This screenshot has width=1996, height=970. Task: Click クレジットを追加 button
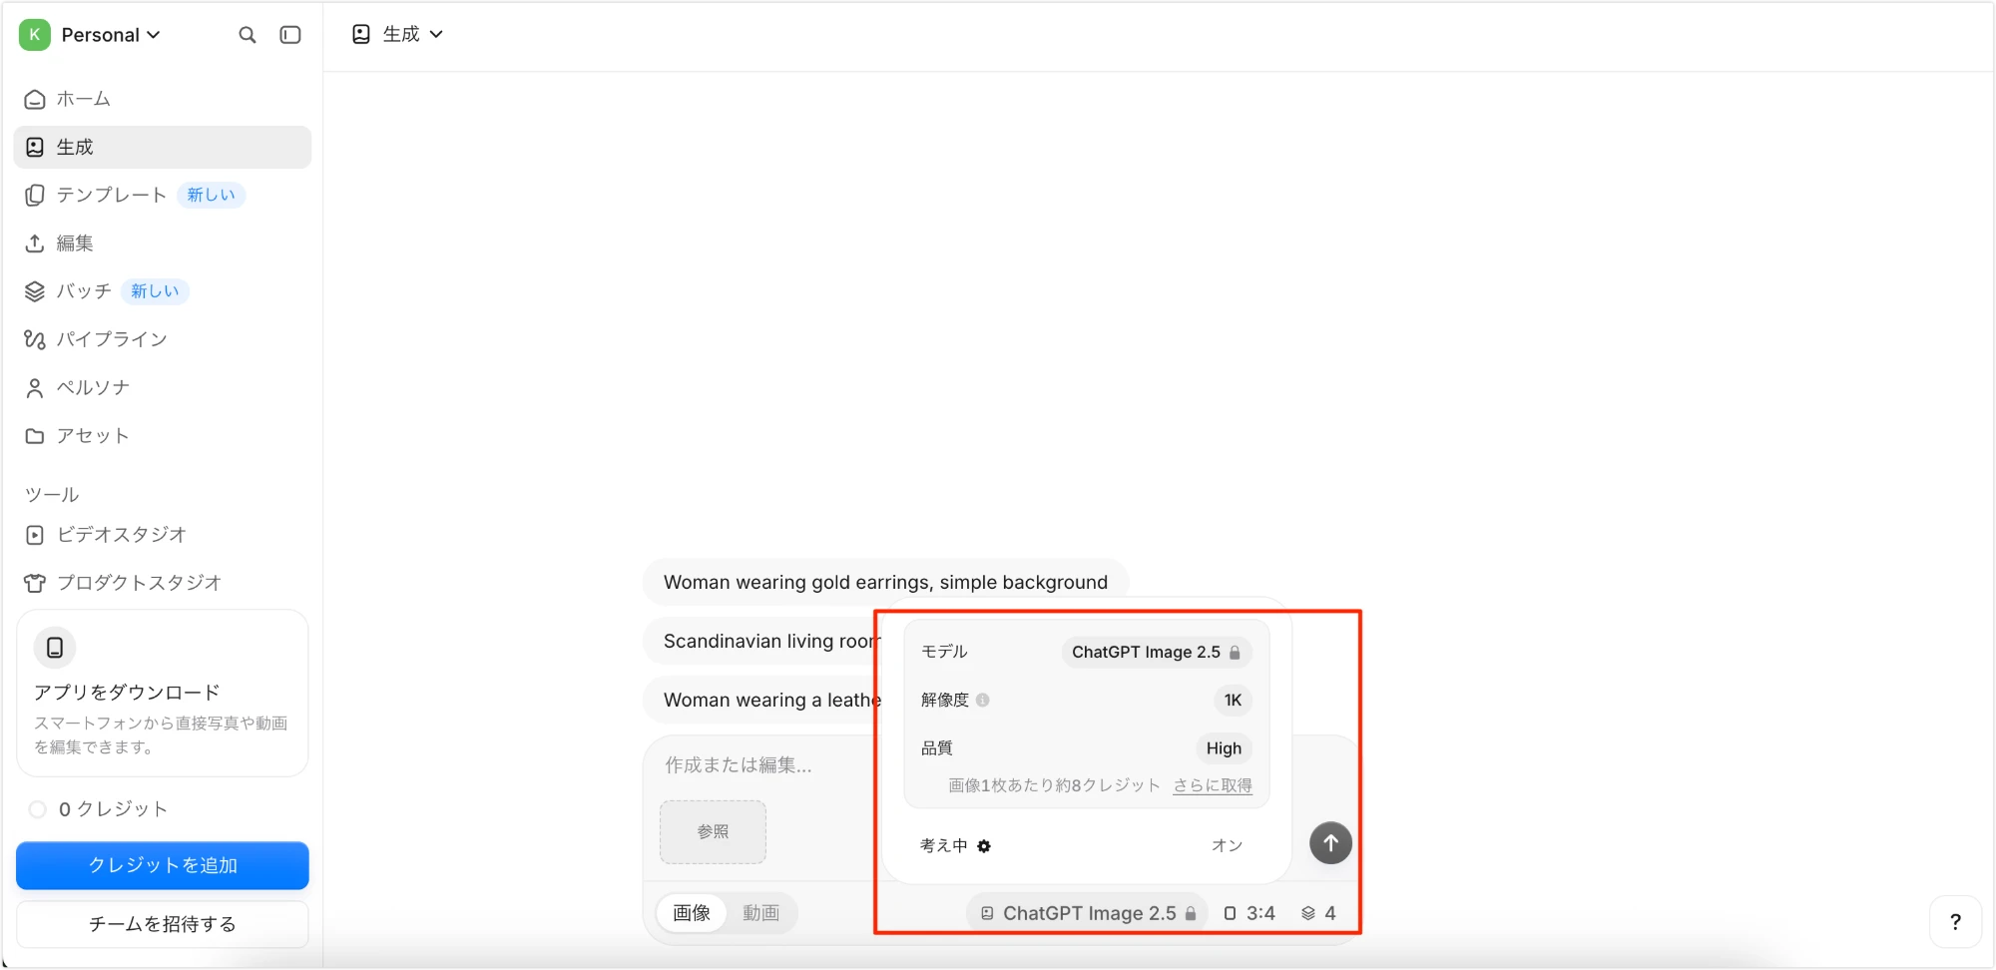click(x=163, y=865)
